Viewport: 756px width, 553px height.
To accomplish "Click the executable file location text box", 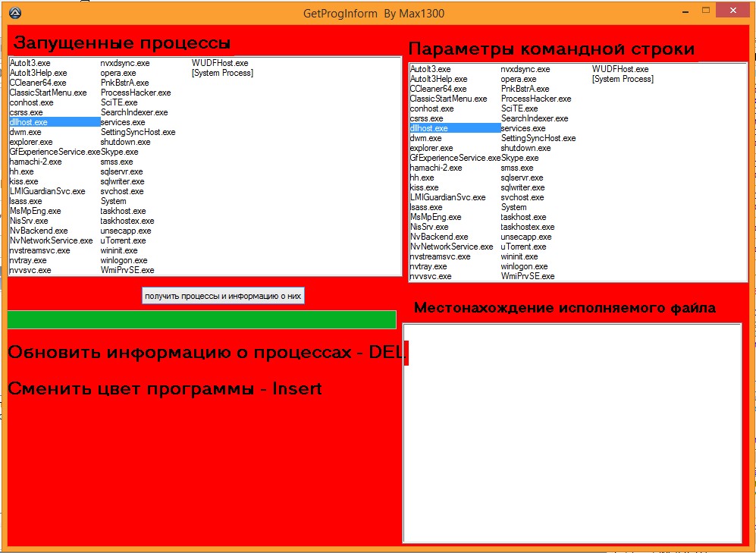I will coord(572,433).
